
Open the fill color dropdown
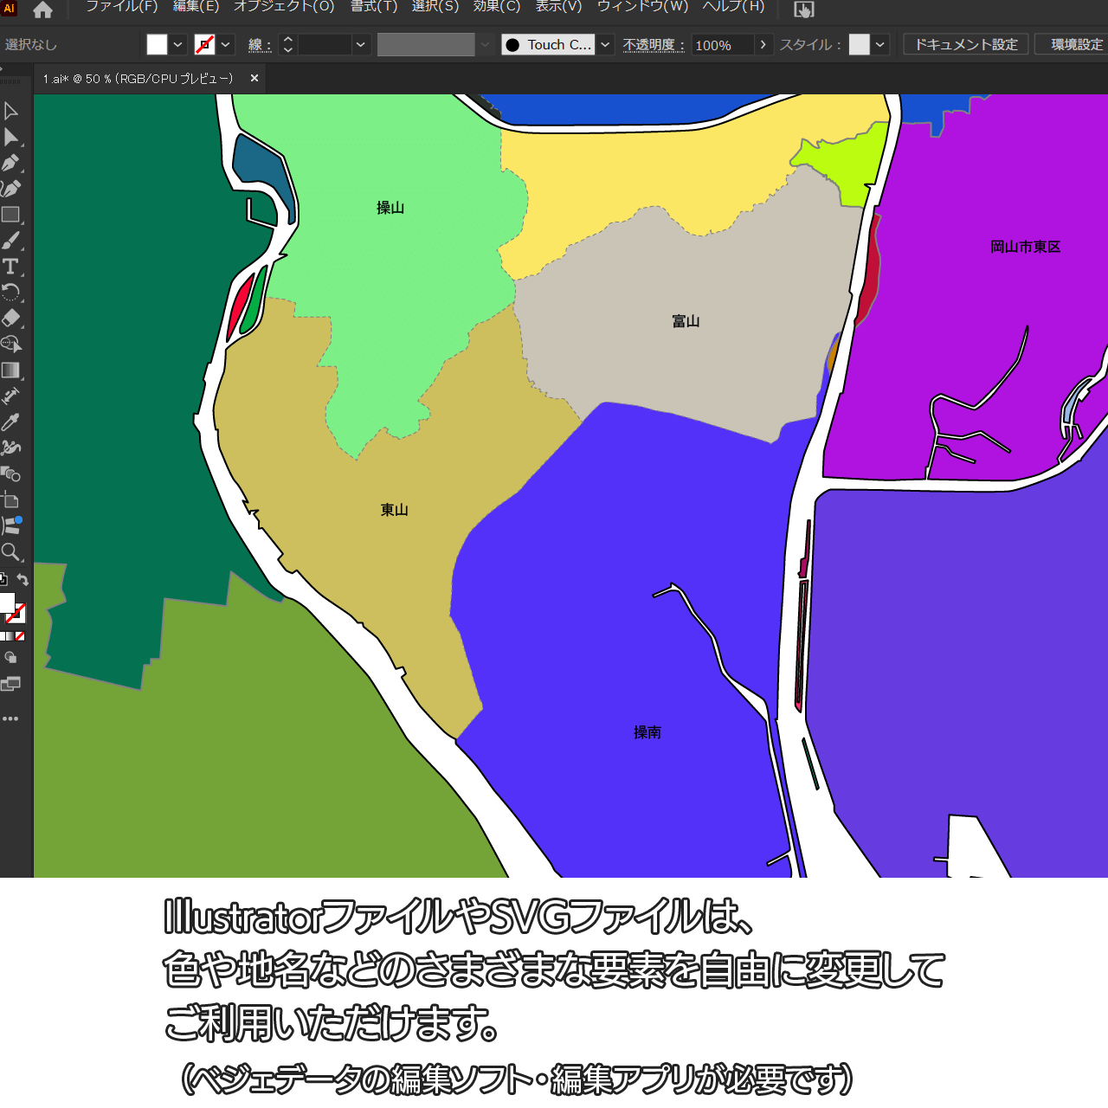click(x=178, y=45)
